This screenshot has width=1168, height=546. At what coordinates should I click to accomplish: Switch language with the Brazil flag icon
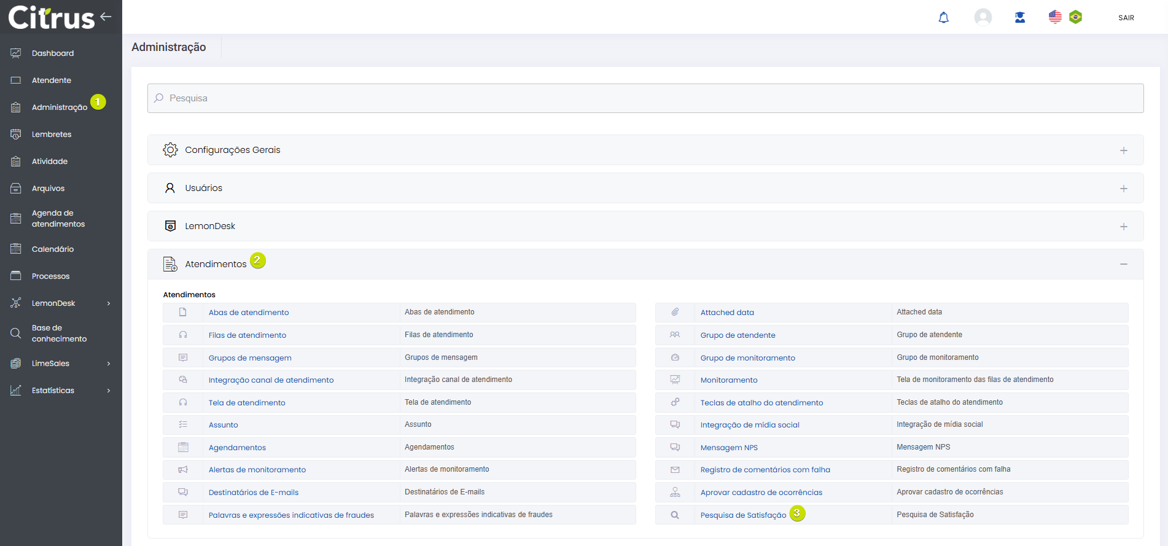tap(1075, 17)
